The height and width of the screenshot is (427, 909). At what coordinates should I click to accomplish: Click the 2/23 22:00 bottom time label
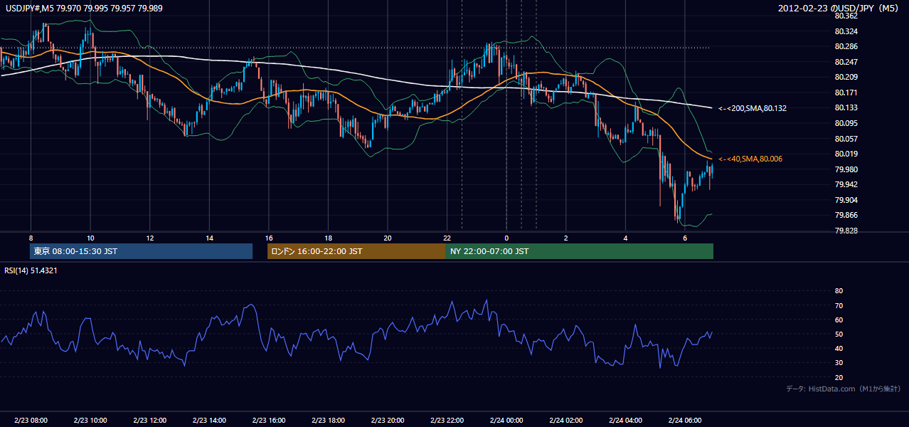(x=447, y=421)
